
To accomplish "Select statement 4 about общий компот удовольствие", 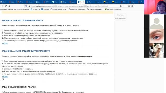I will [x=43, y=38].
